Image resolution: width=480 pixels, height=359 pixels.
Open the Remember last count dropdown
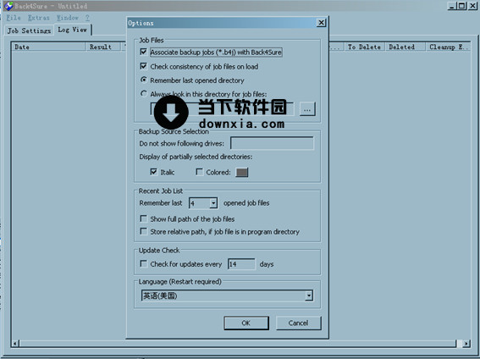[x=213, y=203]
